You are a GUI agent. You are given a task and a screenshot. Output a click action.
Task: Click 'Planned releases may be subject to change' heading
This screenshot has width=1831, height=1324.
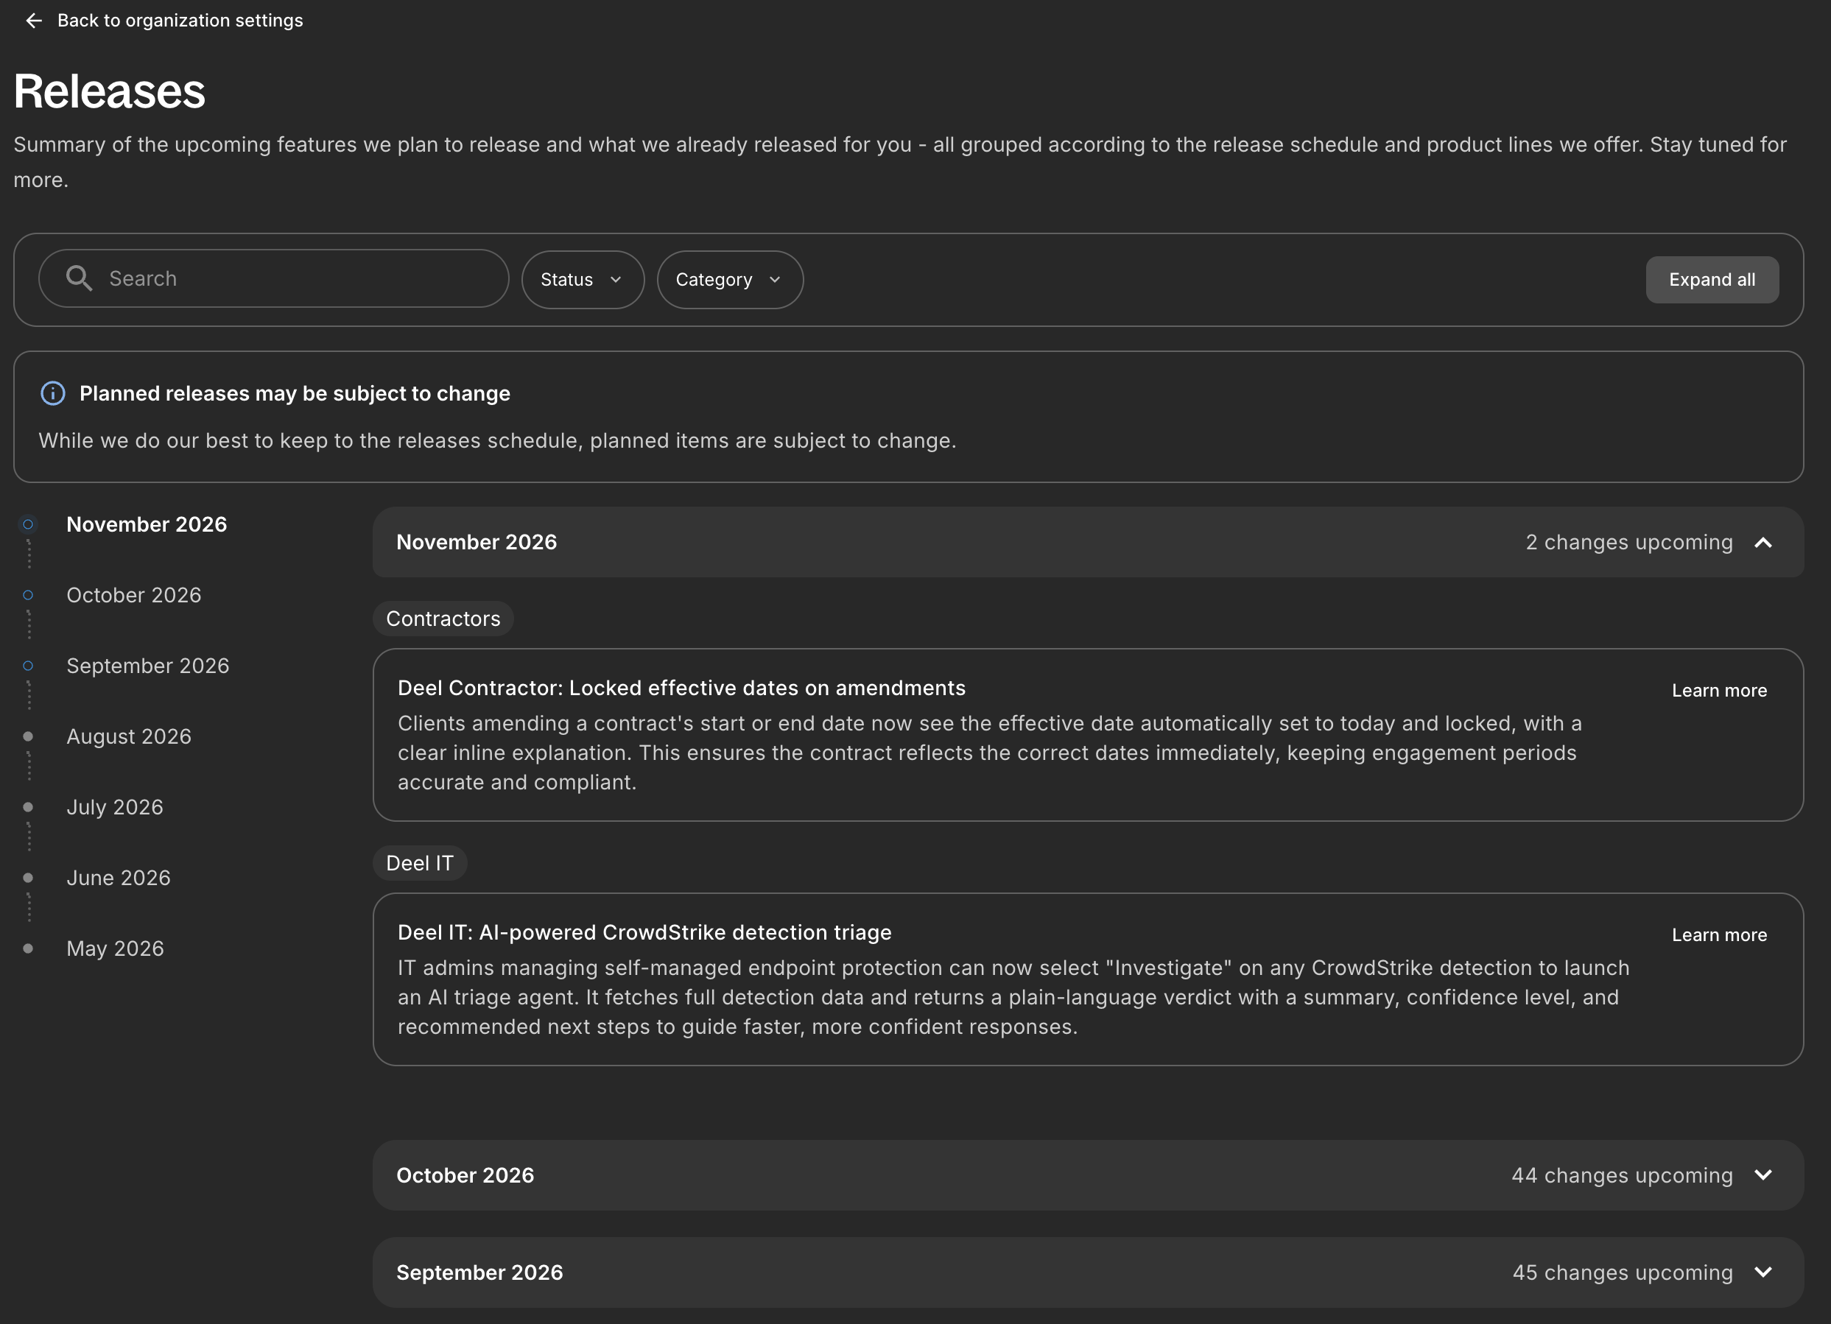pos(295,393)
